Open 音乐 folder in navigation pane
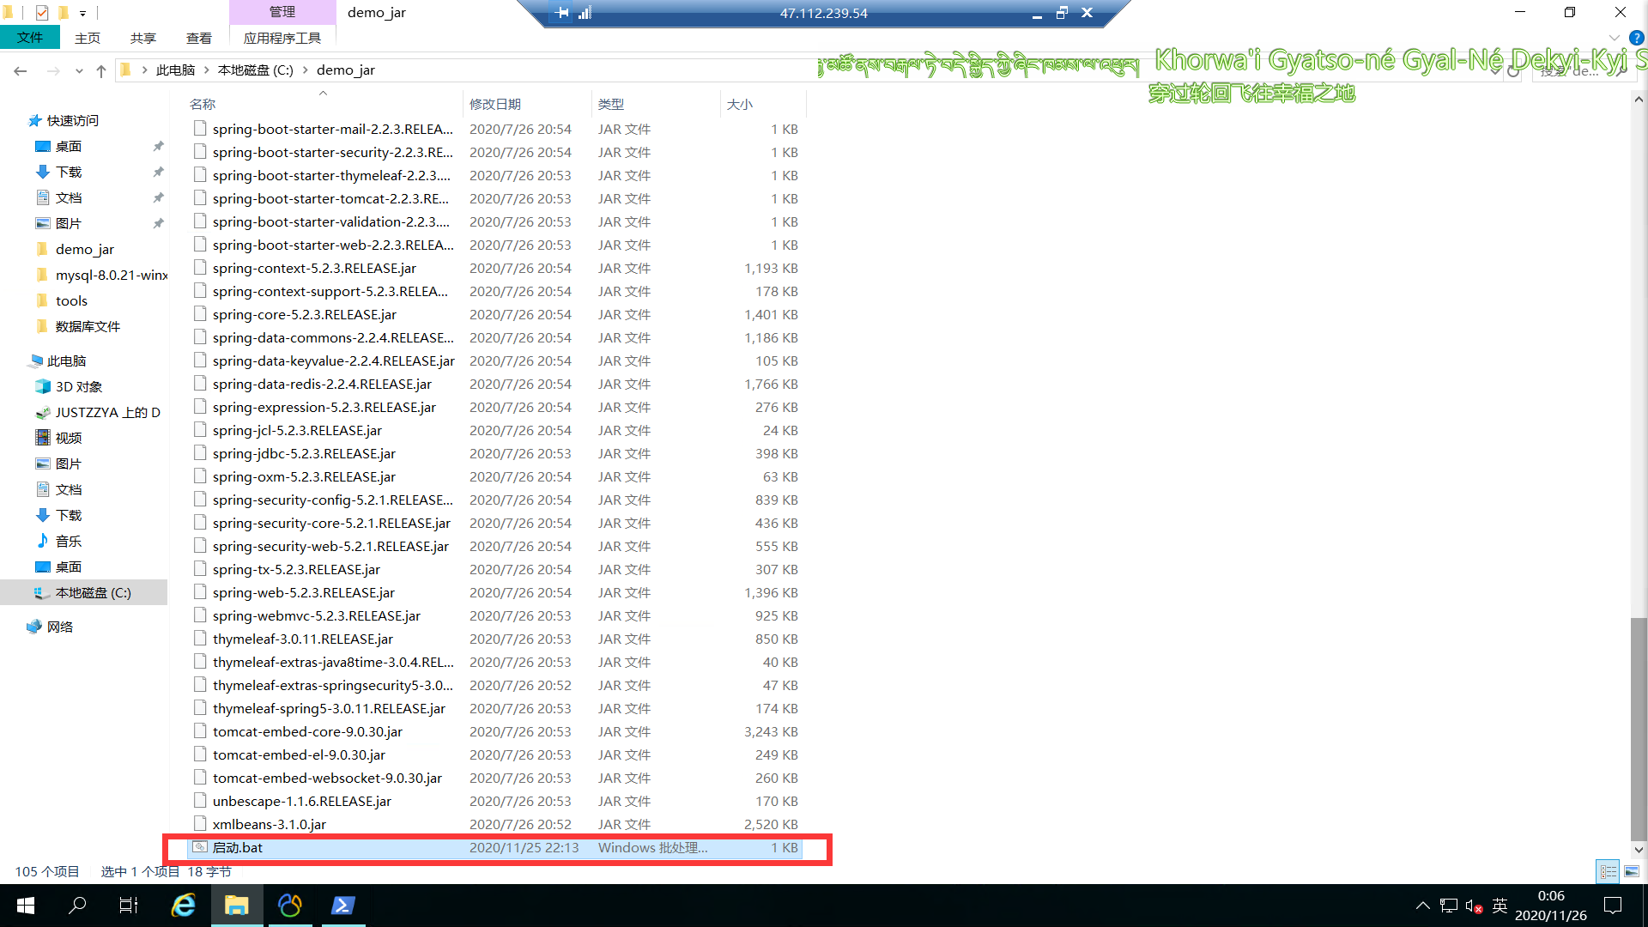The image size is (1648, 927). [69, 542]
